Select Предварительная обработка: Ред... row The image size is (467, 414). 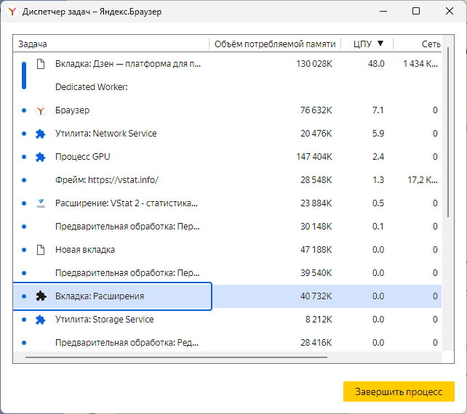(227, 342)
